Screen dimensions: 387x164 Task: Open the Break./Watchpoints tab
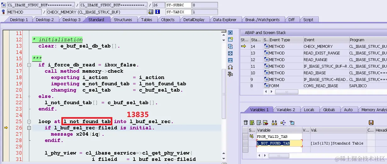pyautogui.click(x=262, y=20)
